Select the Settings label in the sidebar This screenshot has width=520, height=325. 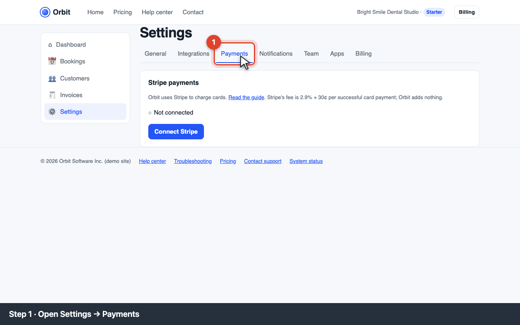tap(71, 112)
